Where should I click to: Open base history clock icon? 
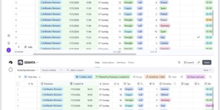click(x=179, y=62)
